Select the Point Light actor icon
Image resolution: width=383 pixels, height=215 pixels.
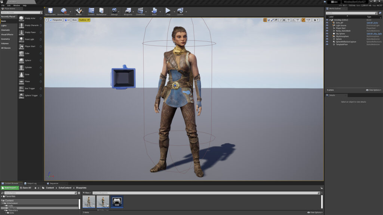[x=21, y=39]
